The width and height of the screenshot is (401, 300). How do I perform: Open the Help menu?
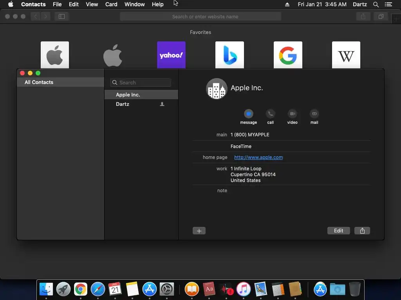point(157,4)
